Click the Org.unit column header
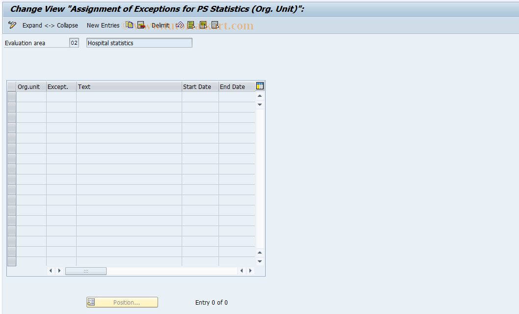519x314 pixels. click(x=31, y=87)
